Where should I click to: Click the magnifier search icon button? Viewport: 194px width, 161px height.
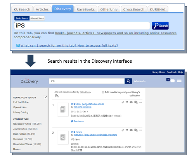pyautogui.click(x=128, y=81)
